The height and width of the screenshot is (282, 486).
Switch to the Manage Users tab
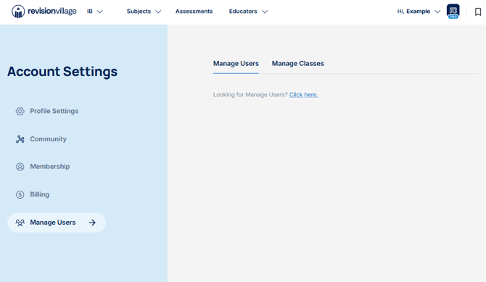coord(236,64)
